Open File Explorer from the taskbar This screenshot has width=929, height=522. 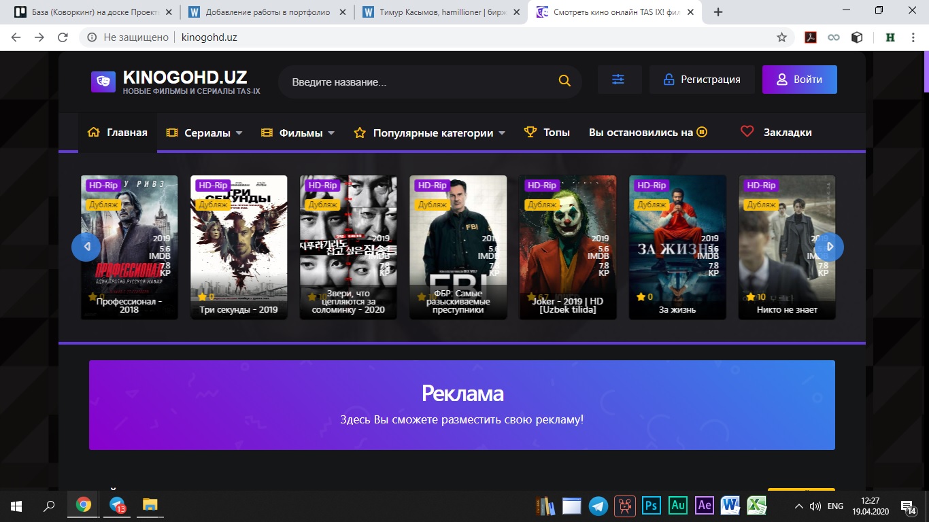point(150,506)
